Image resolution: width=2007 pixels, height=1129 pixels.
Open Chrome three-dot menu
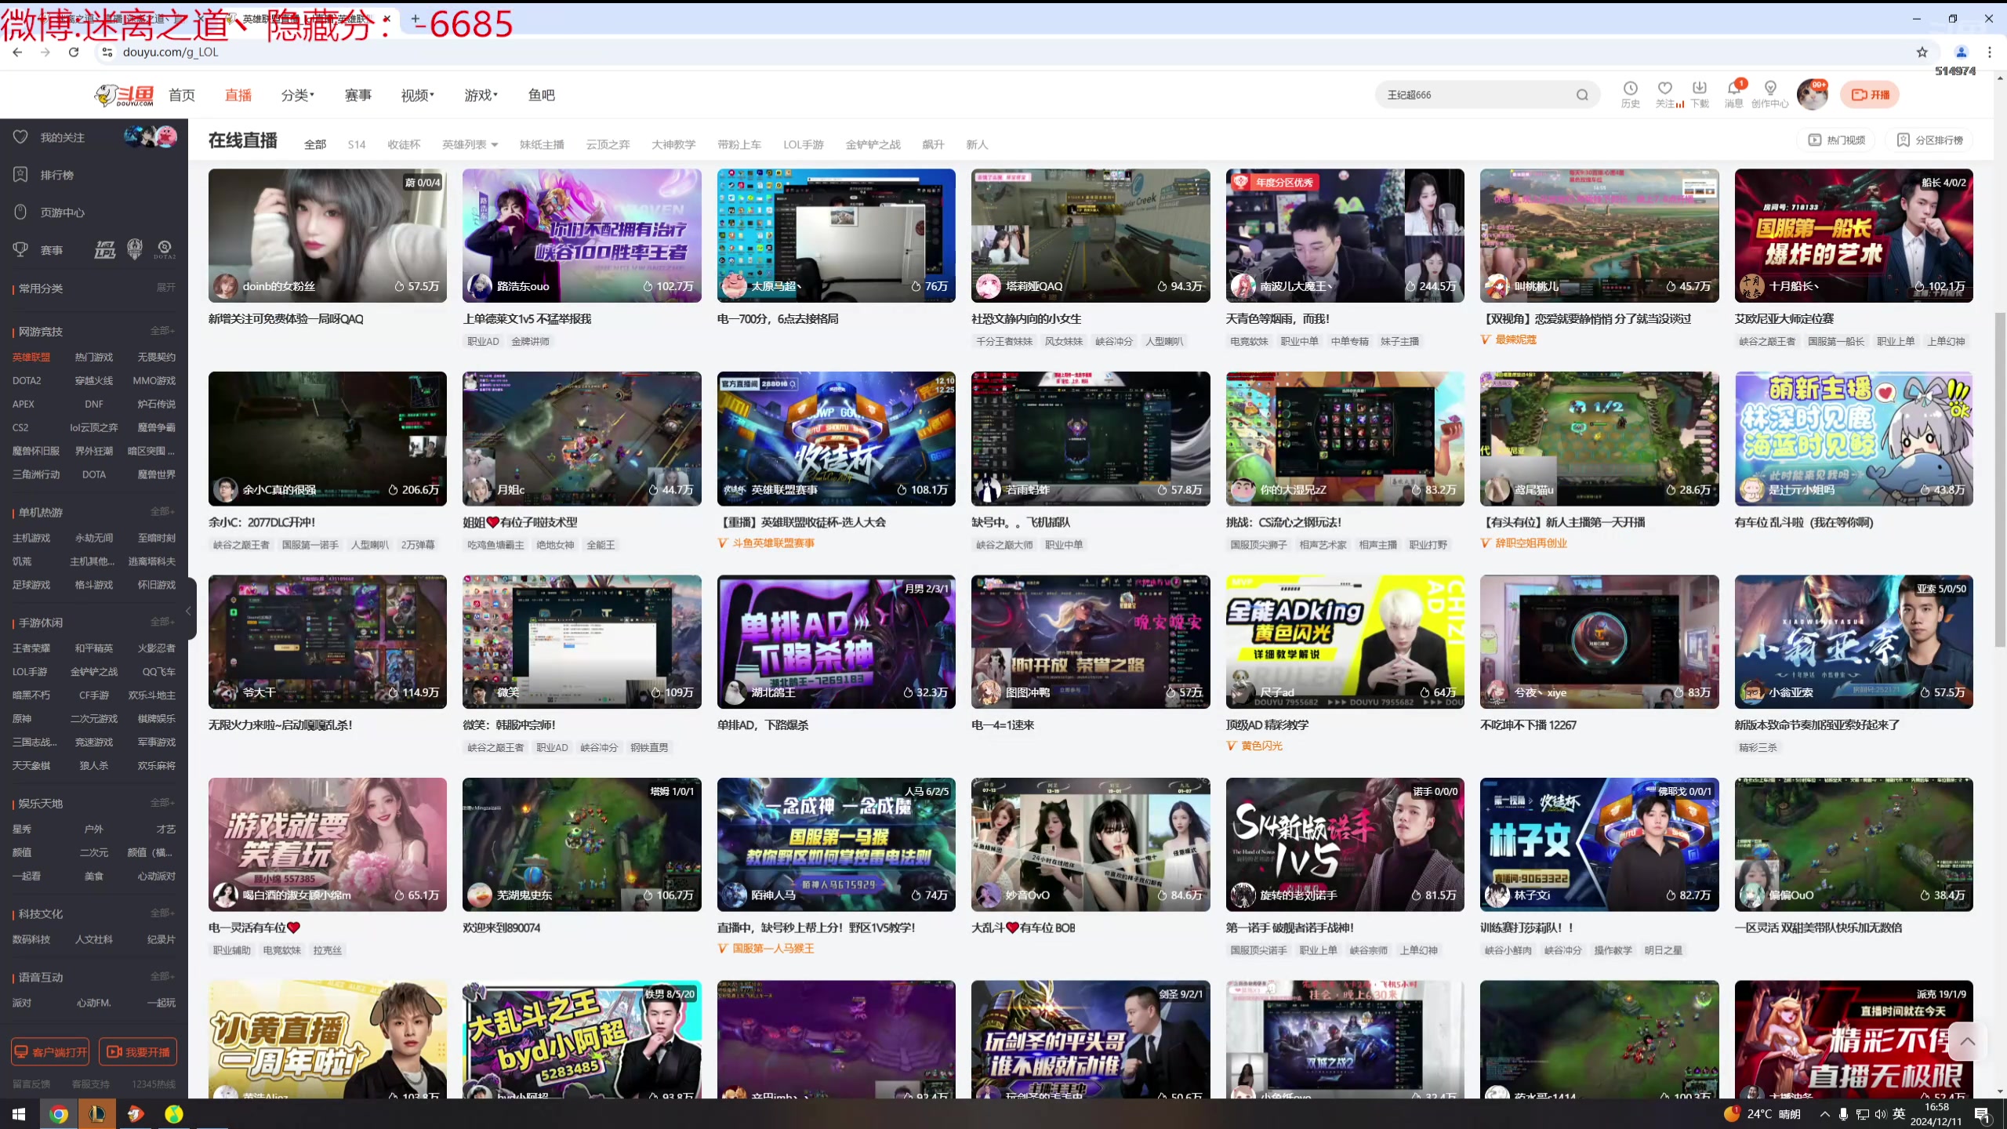point(1989,52)
